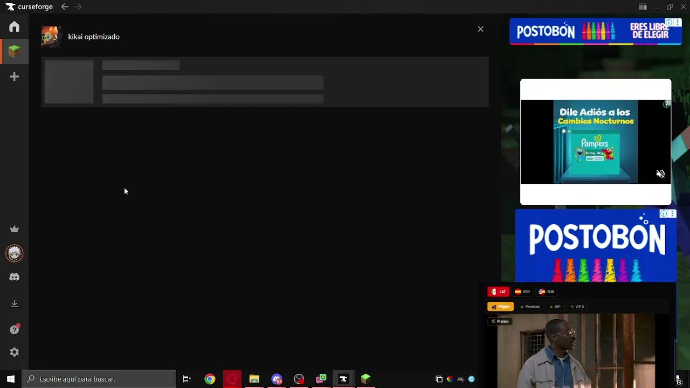Select the ESP audio language tab
Viewport: 690px width, 388px height.
coord(522,292)
